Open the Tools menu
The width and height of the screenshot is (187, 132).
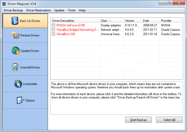pyautogui.click(x=71, y=10)
